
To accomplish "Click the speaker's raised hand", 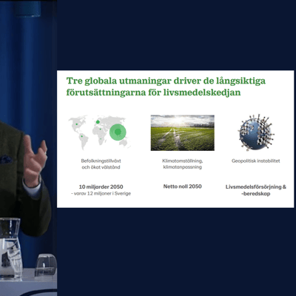I will (35, 161).
